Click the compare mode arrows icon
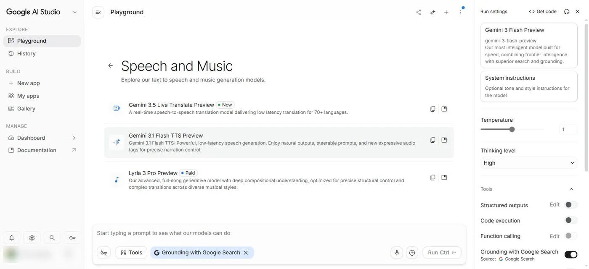Image resolution: width=589 pixels, height=269 pixels. tap(432, 12)
